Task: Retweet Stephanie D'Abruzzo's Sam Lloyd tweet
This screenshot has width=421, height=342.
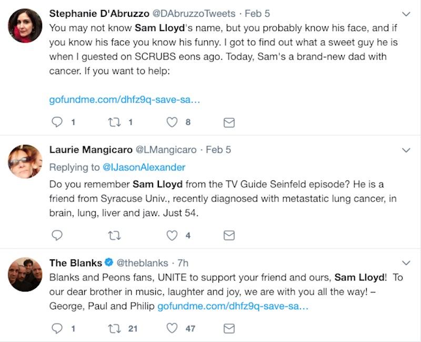Action: pos(114,122)
